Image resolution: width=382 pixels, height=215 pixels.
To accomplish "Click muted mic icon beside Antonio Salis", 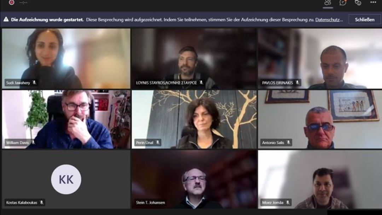I will (289, 143).
